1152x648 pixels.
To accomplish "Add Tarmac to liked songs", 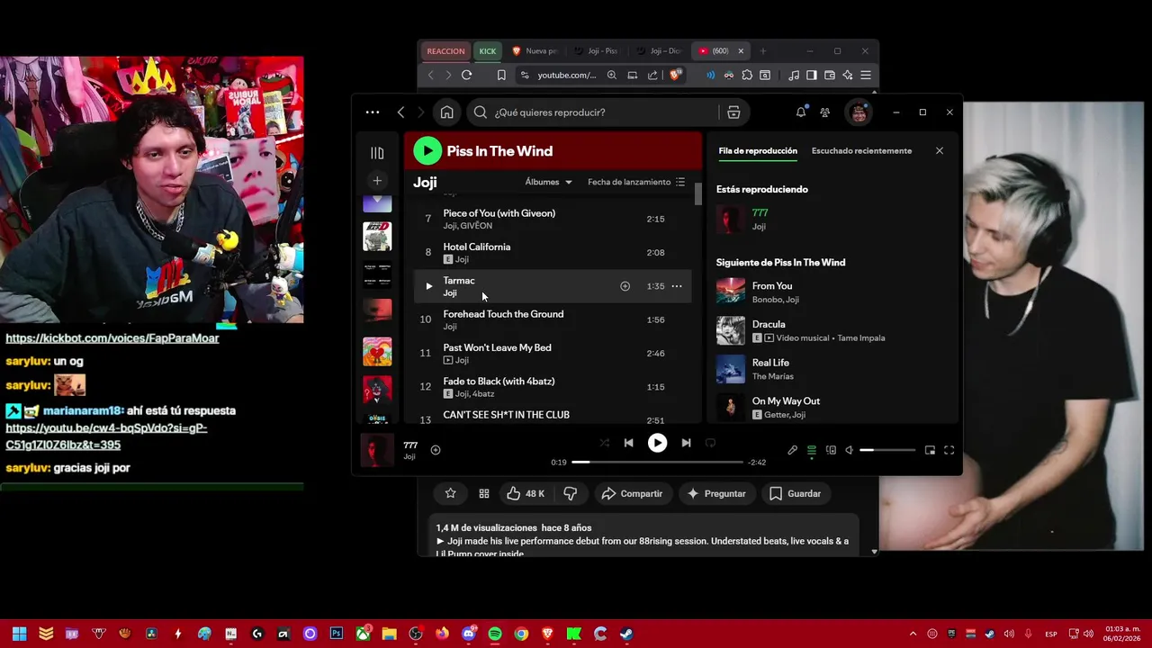I will click(625, 286).
